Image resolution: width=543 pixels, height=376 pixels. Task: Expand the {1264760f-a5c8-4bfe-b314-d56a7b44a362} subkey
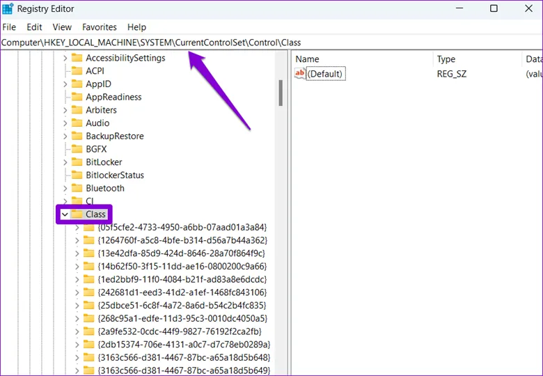click(x=77, y=240)
